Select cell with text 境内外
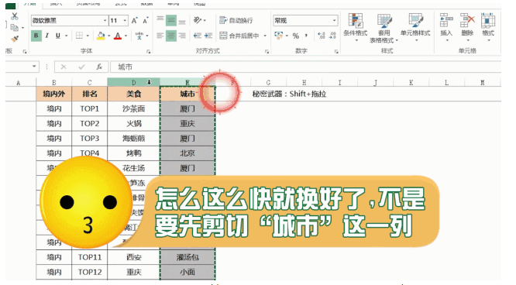 [x=54, y=94]
